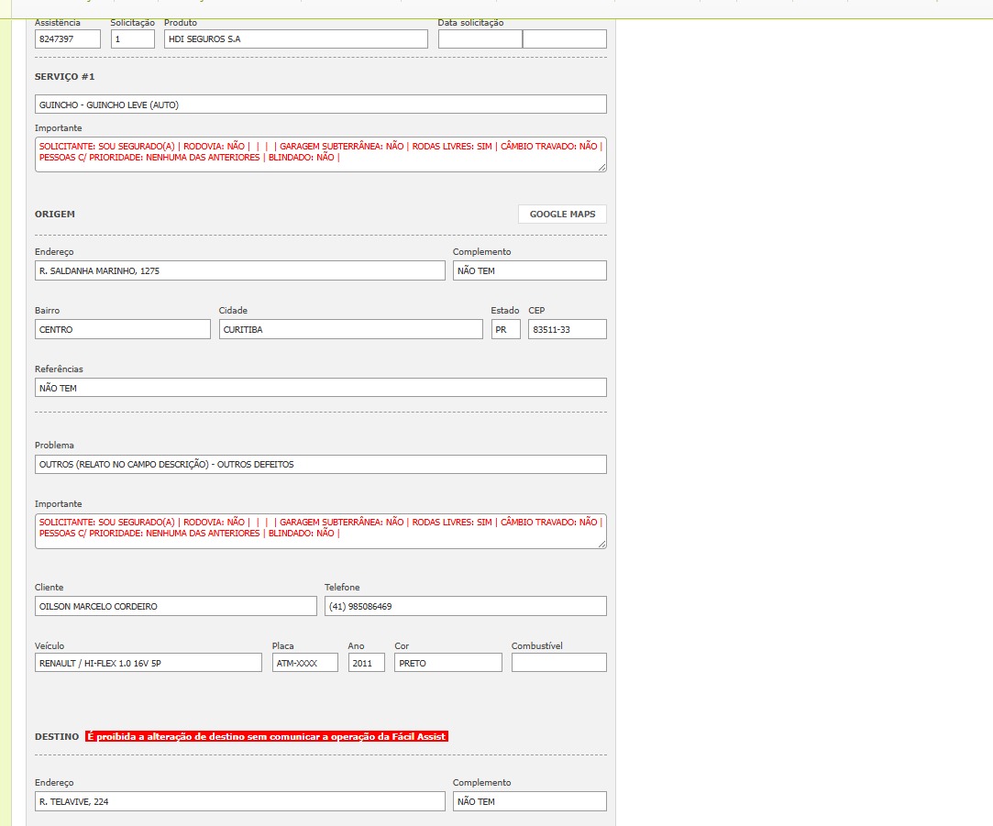
Task: Click the Assistência field showing 8247397
Action: (68, 39)
